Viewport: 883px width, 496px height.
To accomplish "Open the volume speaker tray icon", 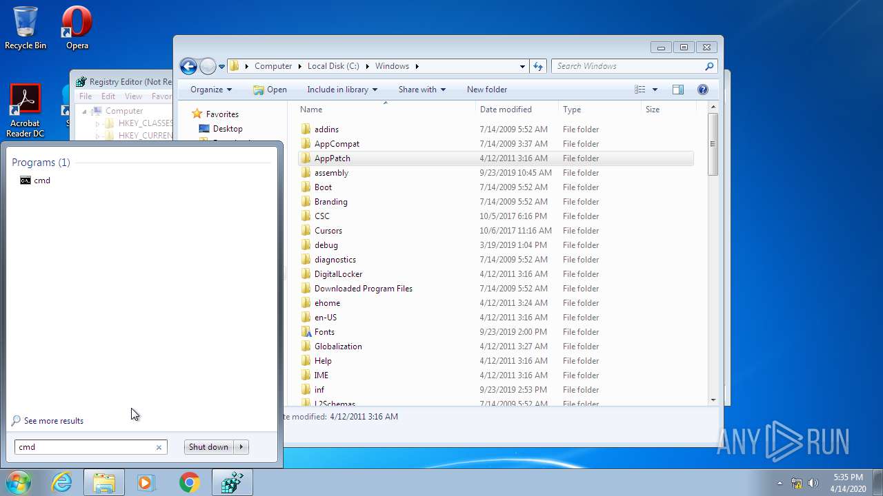I will 813,483.
